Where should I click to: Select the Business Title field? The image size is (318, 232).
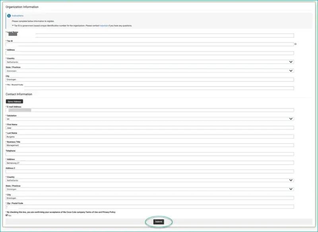click(x=149, y=145)
